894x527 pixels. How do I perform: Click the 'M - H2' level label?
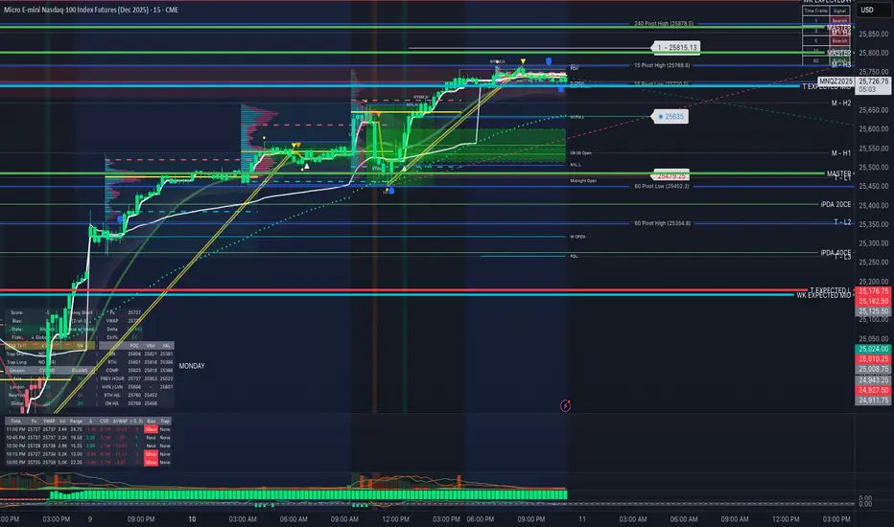pos(841,103)
